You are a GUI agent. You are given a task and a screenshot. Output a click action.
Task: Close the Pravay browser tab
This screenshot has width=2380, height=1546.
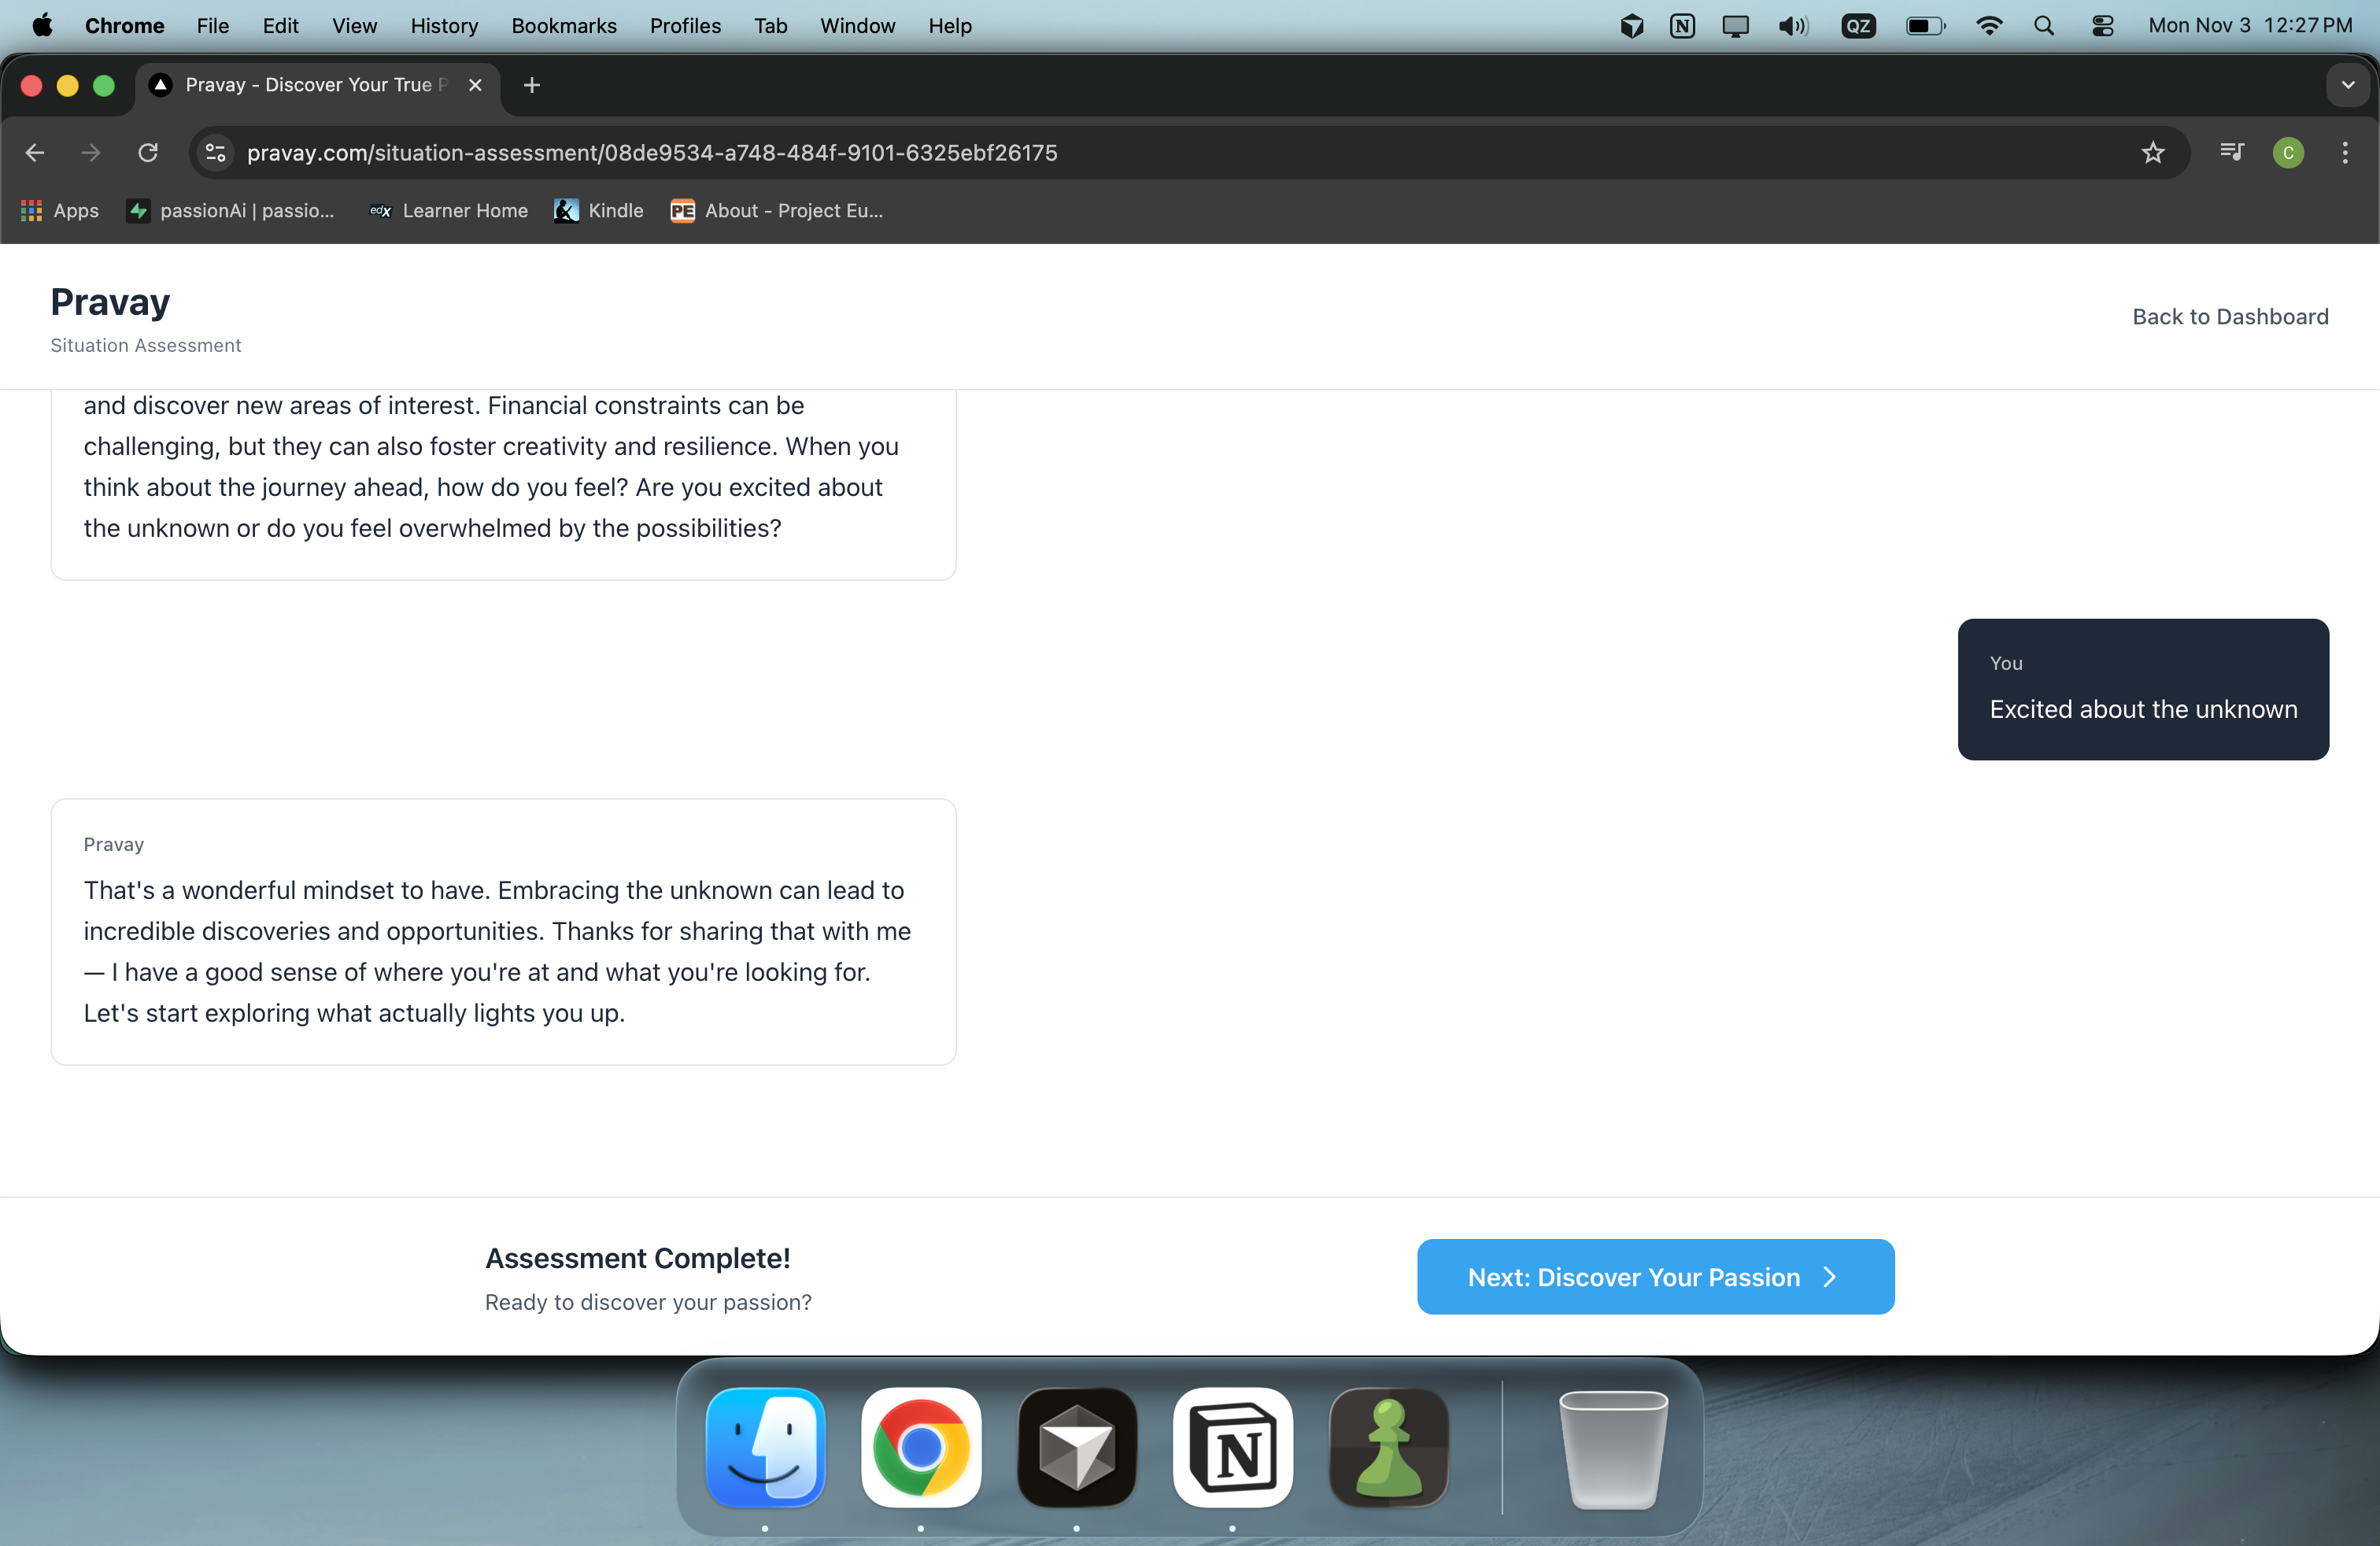(476, 85)
